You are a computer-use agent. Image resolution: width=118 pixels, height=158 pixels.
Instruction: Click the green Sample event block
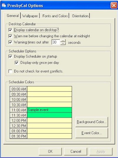[50, 113]
